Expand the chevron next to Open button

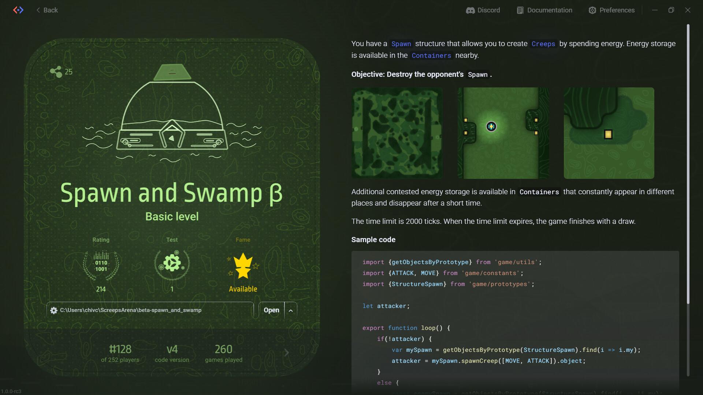tap(291, 310)
